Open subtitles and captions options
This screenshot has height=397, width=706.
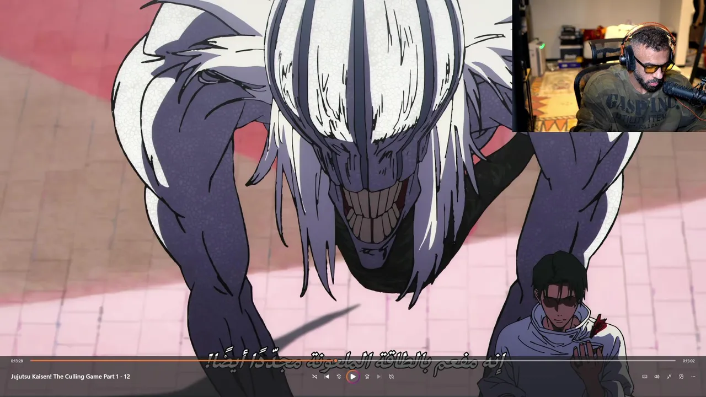tap(644, 377)
